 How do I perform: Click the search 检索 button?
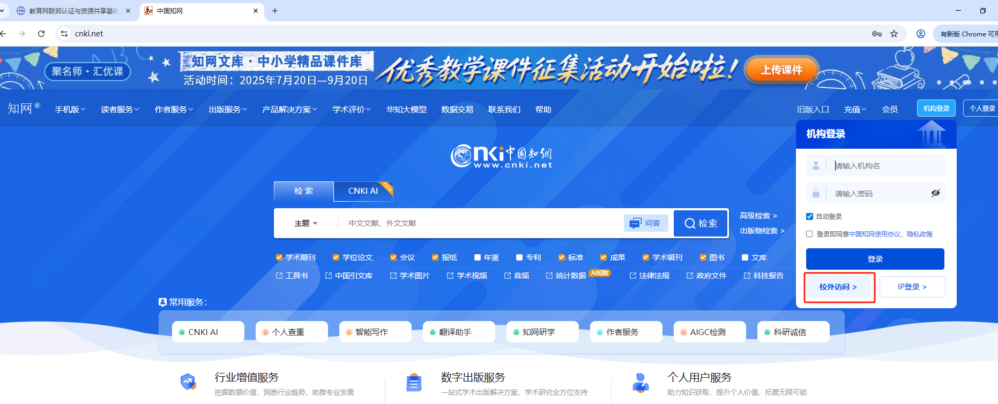701,223
